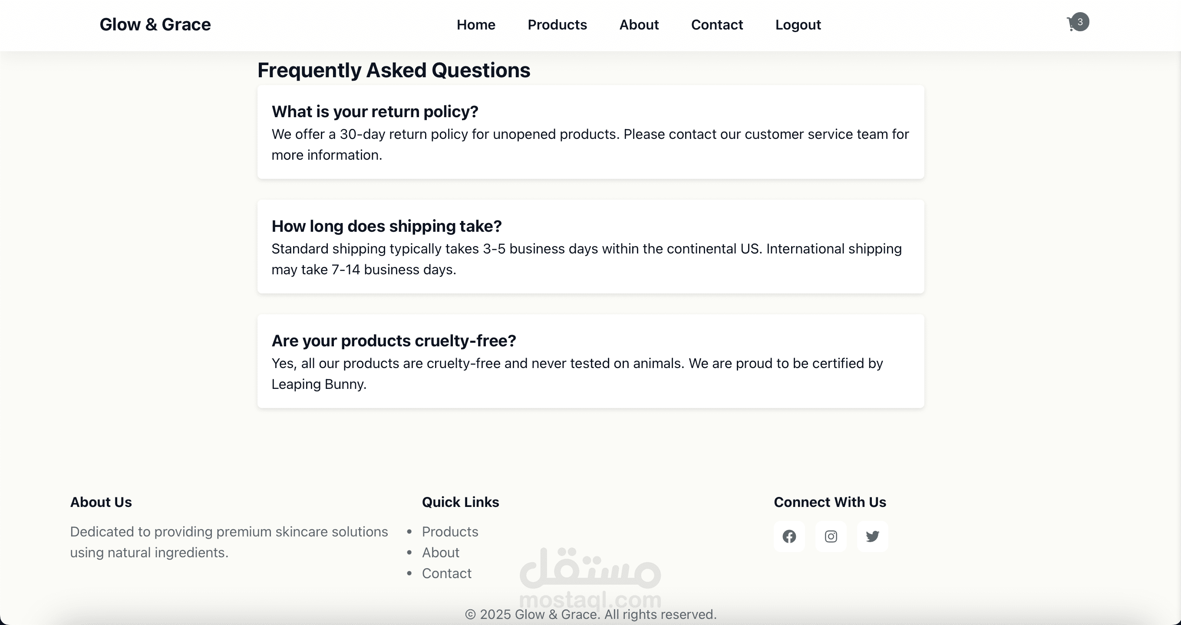Visit the Facebook page icon
This screenshot has width=1181, height=625.
click(789, 536)
